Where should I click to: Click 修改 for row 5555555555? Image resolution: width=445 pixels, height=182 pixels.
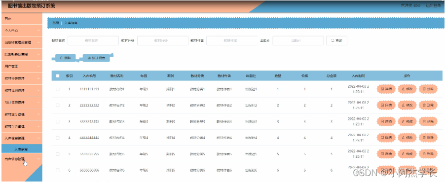[x=407, y=154]
